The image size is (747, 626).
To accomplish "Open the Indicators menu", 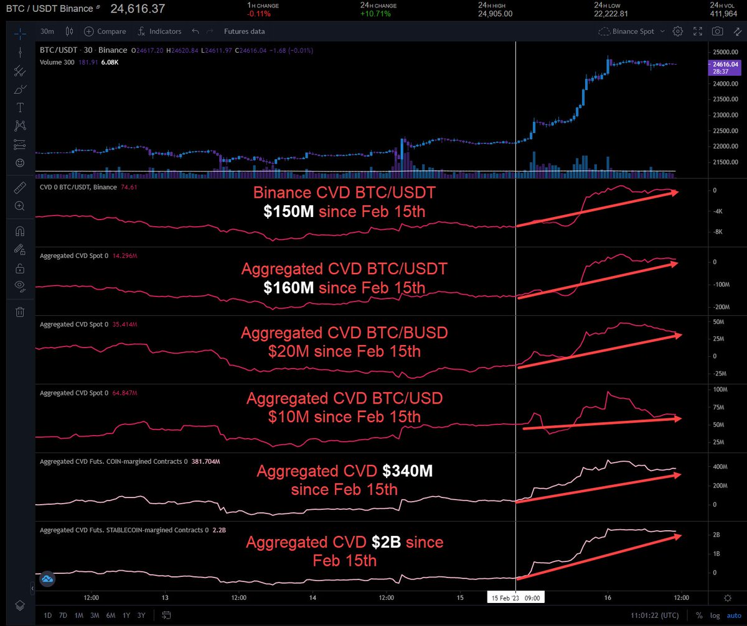I will tap(159, 31).
